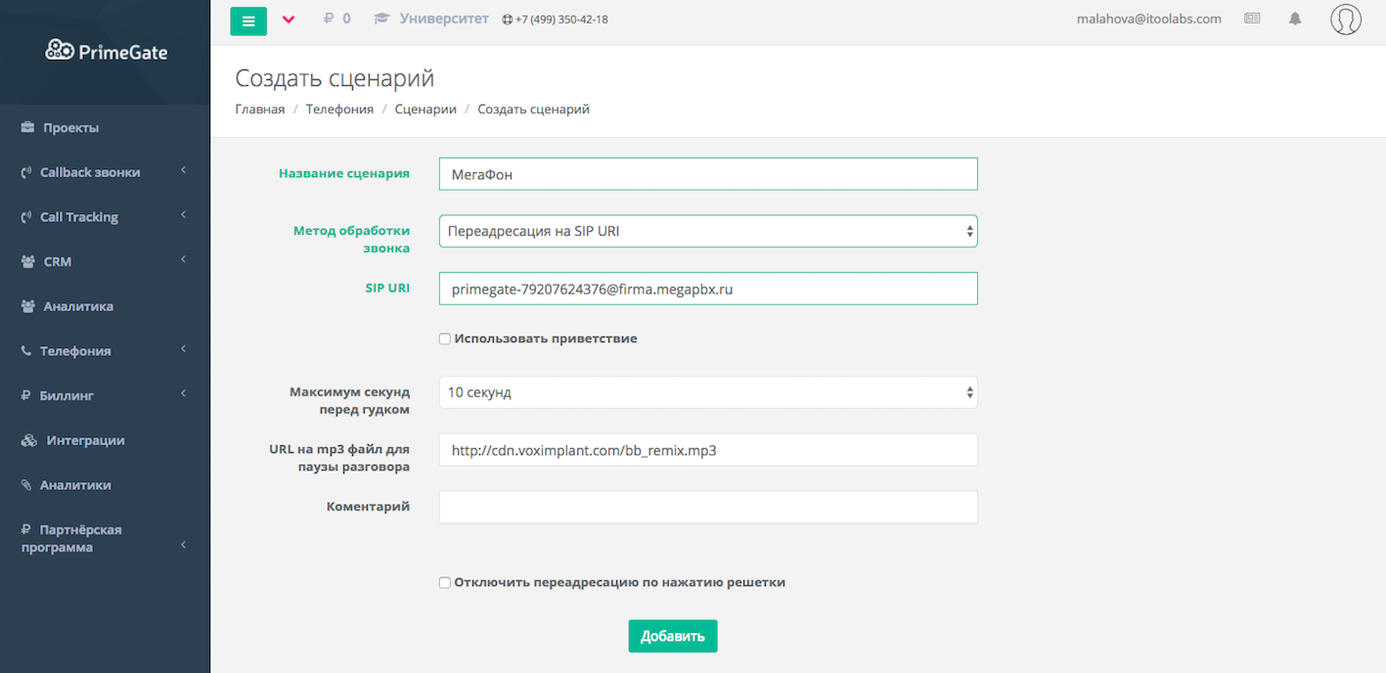Screen dimensions: 1386x673
Task: Open CRM menu item
Action: click(58, 262)
